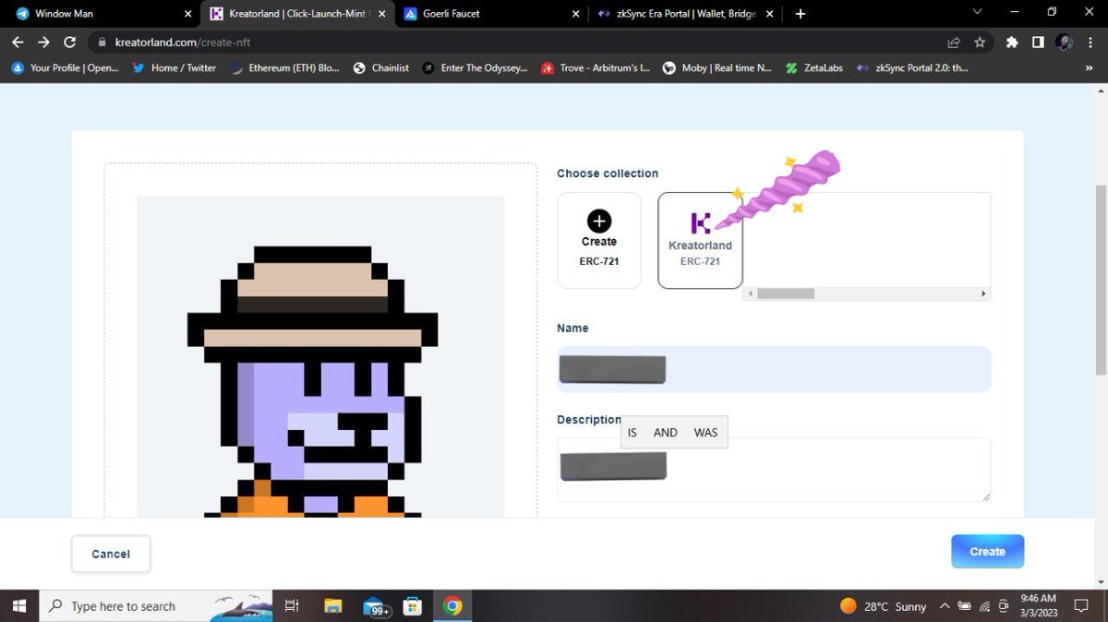The width and height of the screenshot is (1108, 622).
Task: Click the address bar URL field
Action: 517,42
